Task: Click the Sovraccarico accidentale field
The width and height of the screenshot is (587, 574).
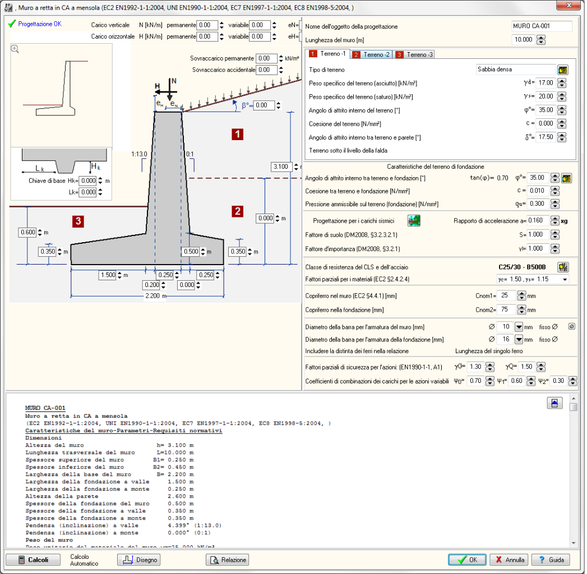Action: click(x=266, y=70)
